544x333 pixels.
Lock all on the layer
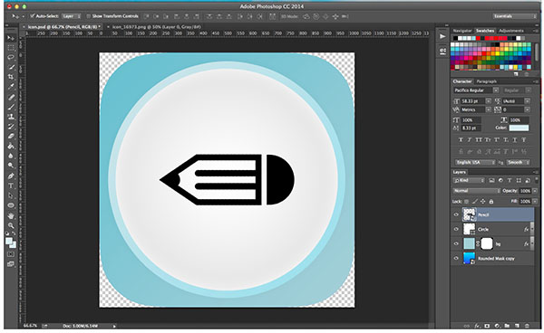(x=491, y=202)
